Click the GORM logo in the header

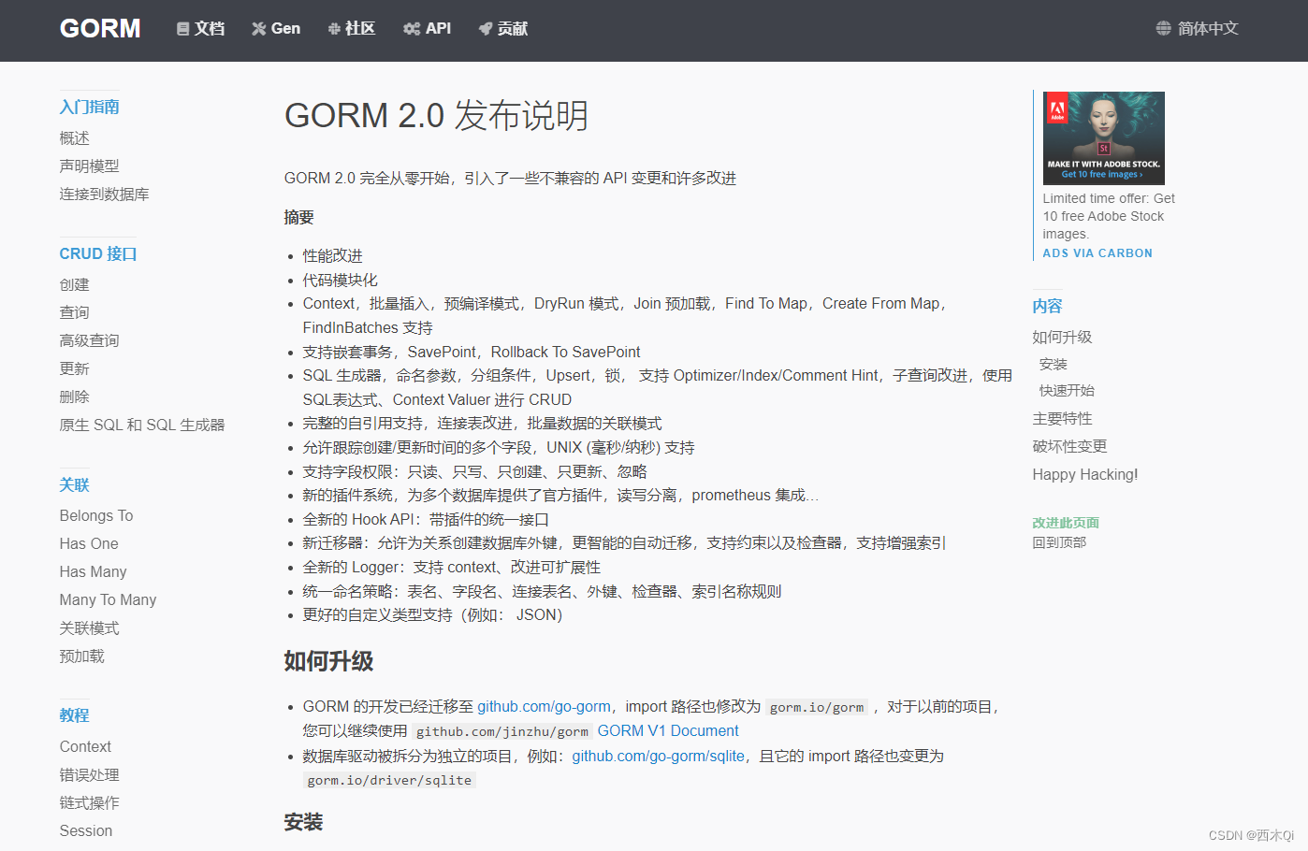(x=99, y=28)
